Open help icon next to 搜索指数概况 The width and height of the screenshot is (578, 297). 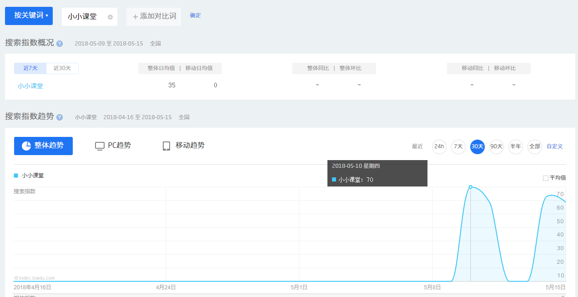point(60,44)
